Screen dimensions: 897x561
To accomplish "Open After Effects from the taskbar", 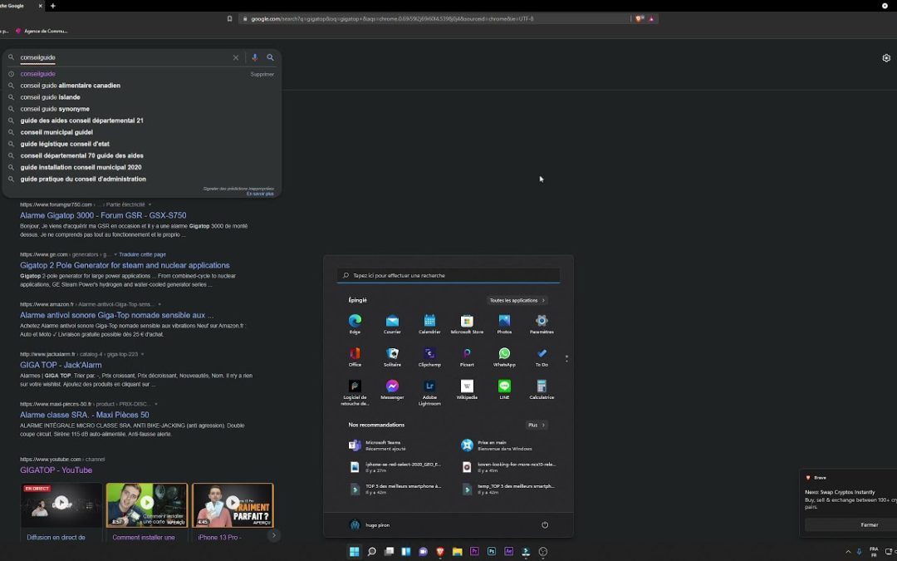I will (508, 551).
